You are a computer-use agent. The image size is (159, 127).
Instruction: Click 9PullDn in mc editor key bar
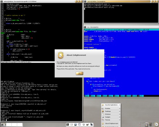coord(134,96)
